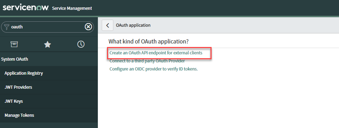Go back using the chevron button
The width and height of the screenshot is (339, 128).
click(107, 25)
